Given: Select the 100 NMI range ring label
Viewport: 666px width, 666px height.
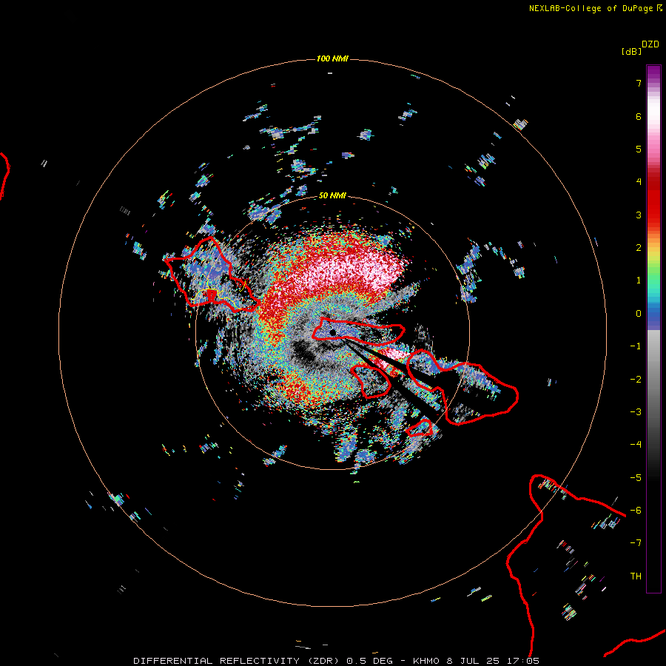Looking at the screenshot, I should click(x=332, y=58).
